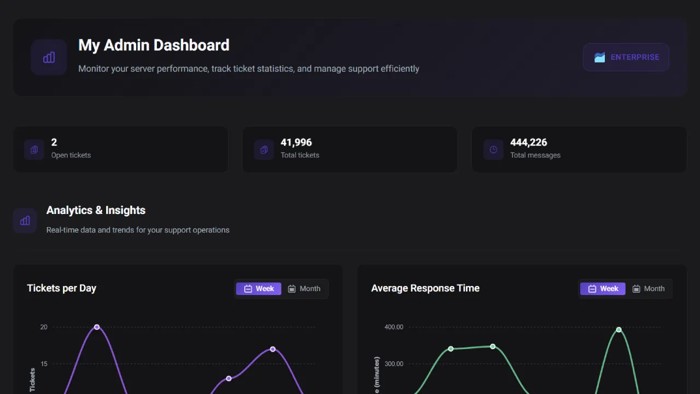
Task: Select Week view for Average Response Time
Action: pos(603,289)
